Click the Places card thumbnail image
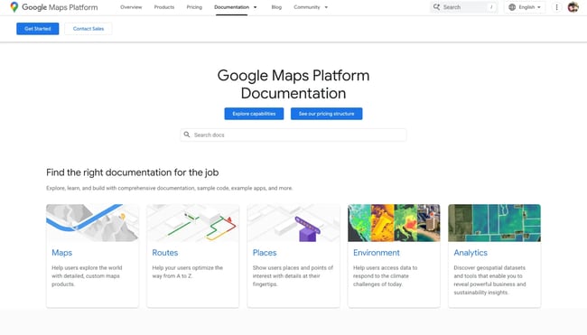Image resolution: width=587 pixels, height=335 pixels. pyautogui.click(x=293, y=223)
